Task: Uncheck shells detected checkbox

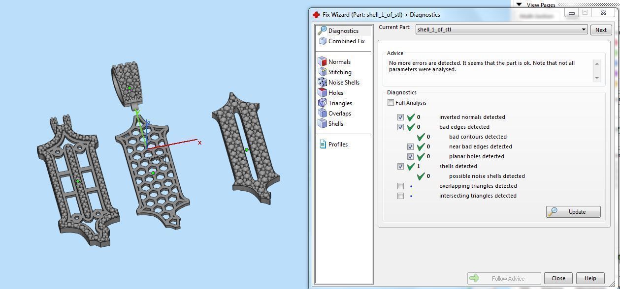Action: (x=400, y=166)
